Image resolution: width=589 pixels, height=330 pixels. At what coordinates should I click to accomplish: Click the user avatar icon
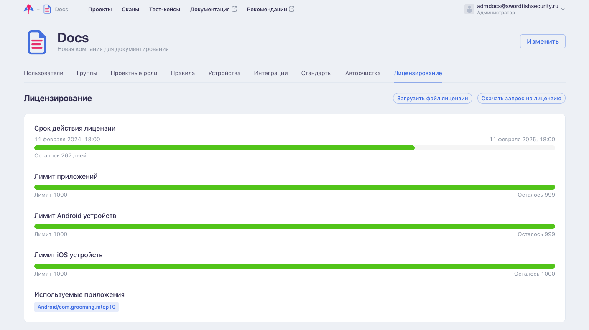[469, 9]
